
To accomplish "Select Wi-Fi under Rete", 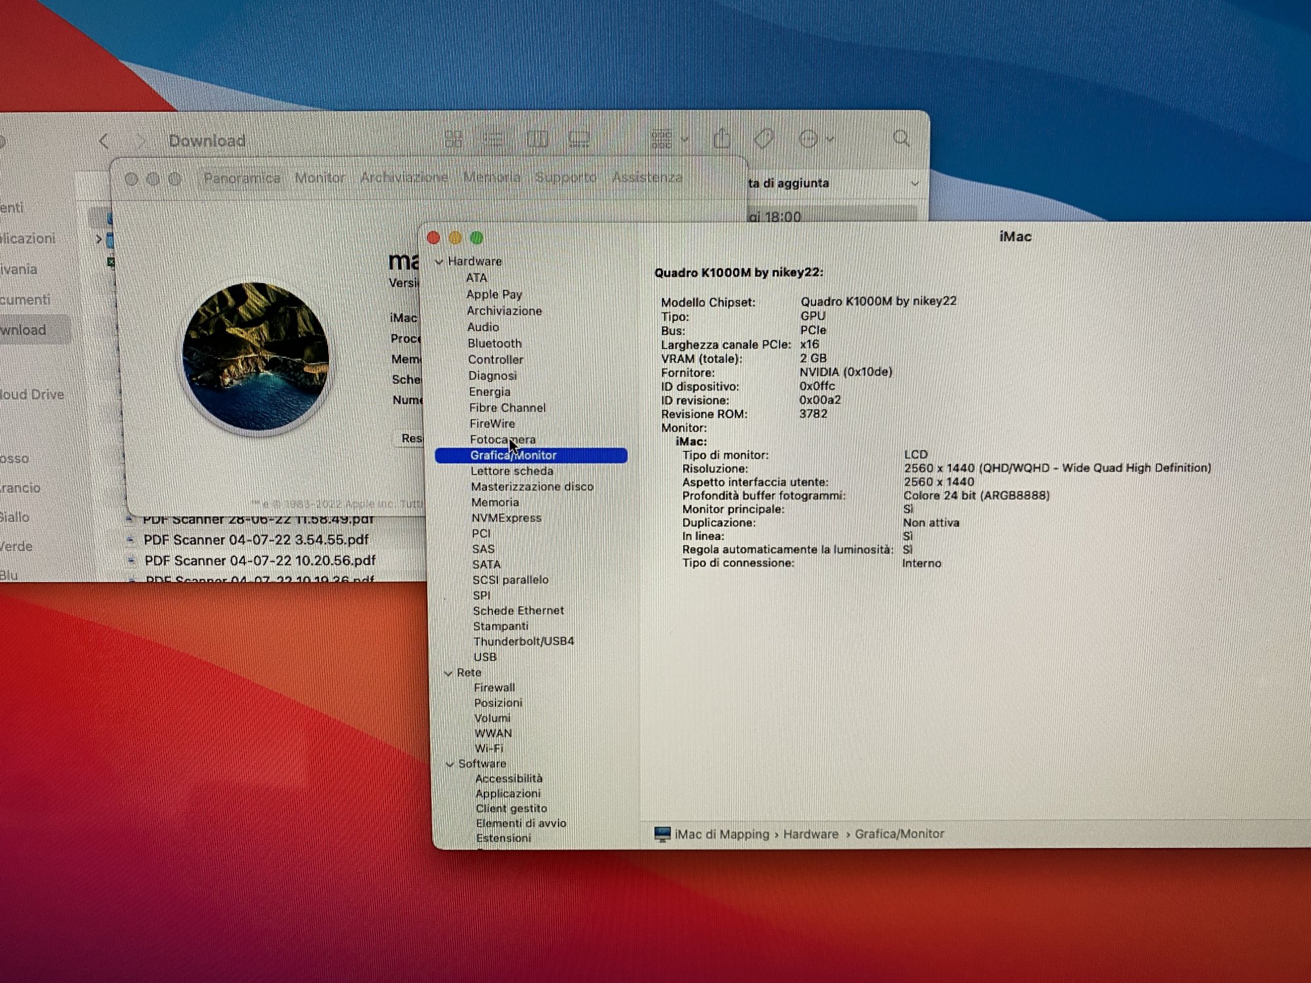I will tap(489, 748).
